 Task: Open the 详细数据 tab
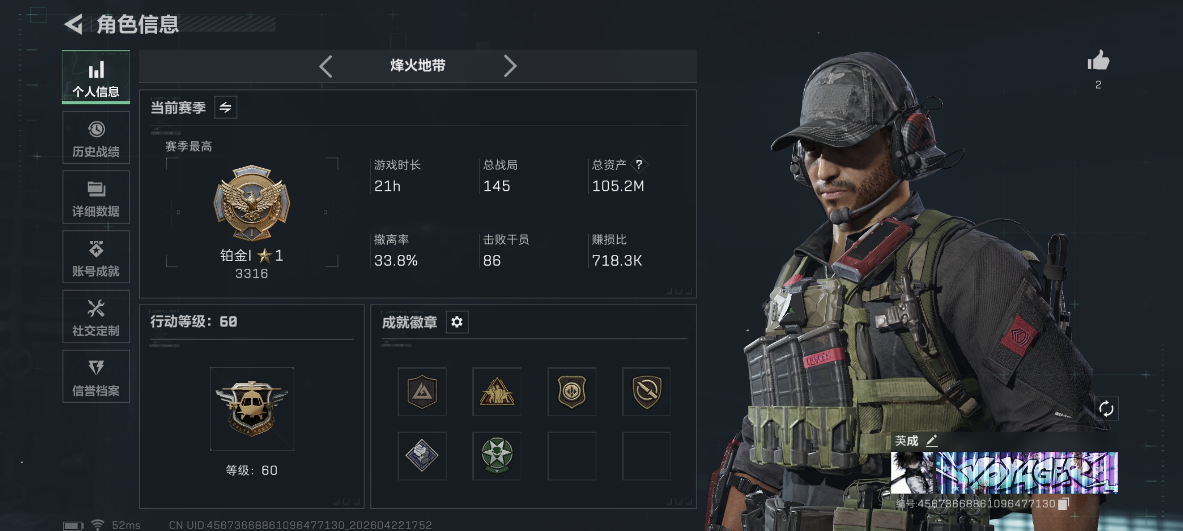click(x=96, y=197)
